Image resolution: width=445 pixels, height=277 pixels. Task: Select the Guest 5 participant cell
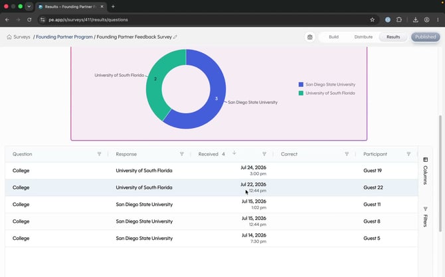[371, 239]
